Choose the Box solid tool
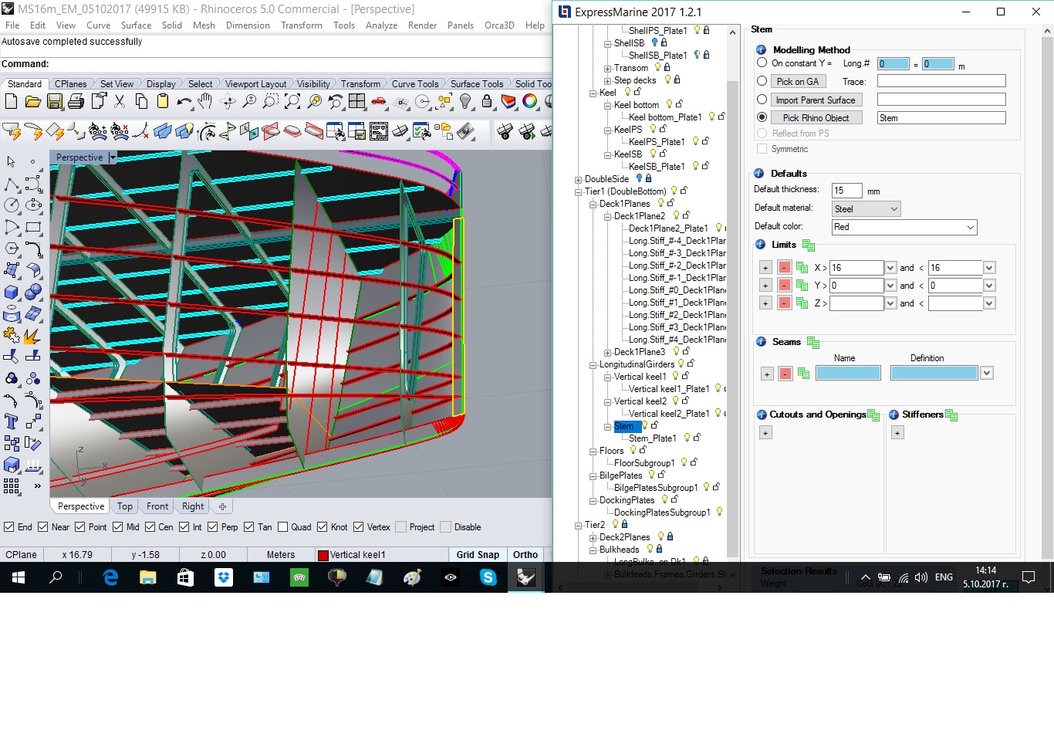The height and width of the screenshot is (741, 1054). (x=12, y=293)
